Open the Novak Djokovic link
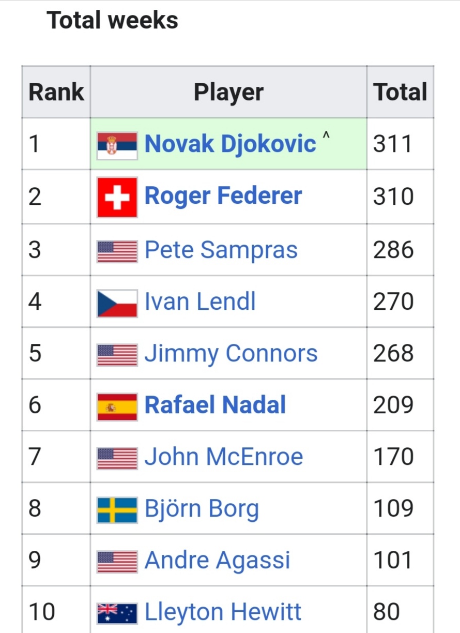The width and height of the screenshot is (460, 633). [230, 144]
